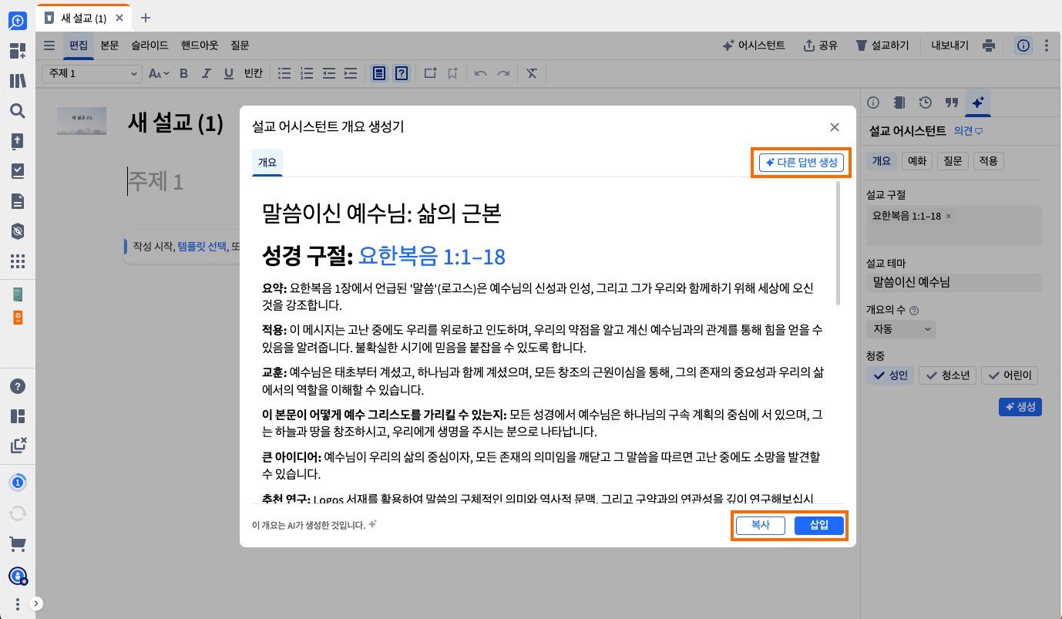Open the Layouts icon in sidebar
Viewport: 1062px width, 619px height.
click(x=17, y=416)
